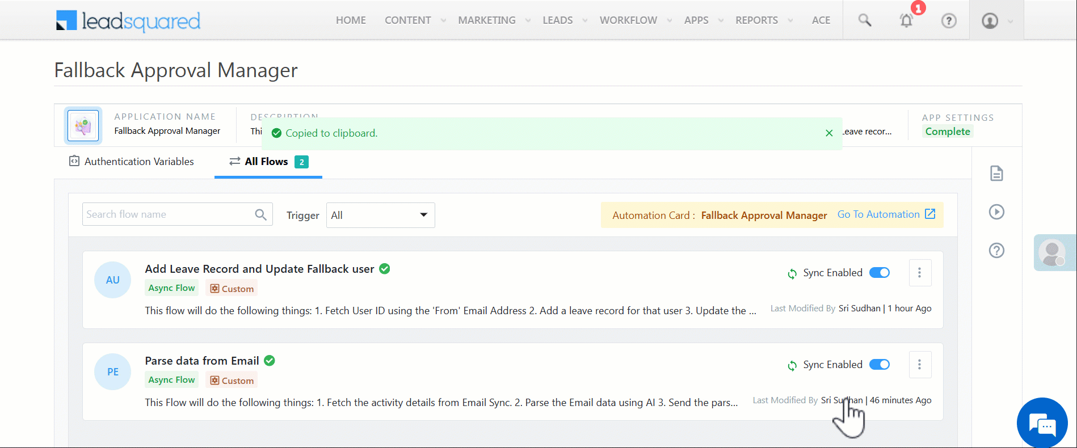The height and width of the screenshot is (448, 1077).
Task: Select the All Flows tab
Action: [268, 162]
